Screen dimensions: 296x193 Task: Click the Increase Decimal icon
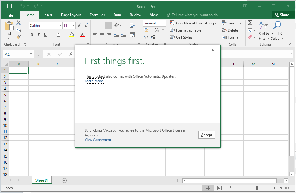click(x=146, y=37)
